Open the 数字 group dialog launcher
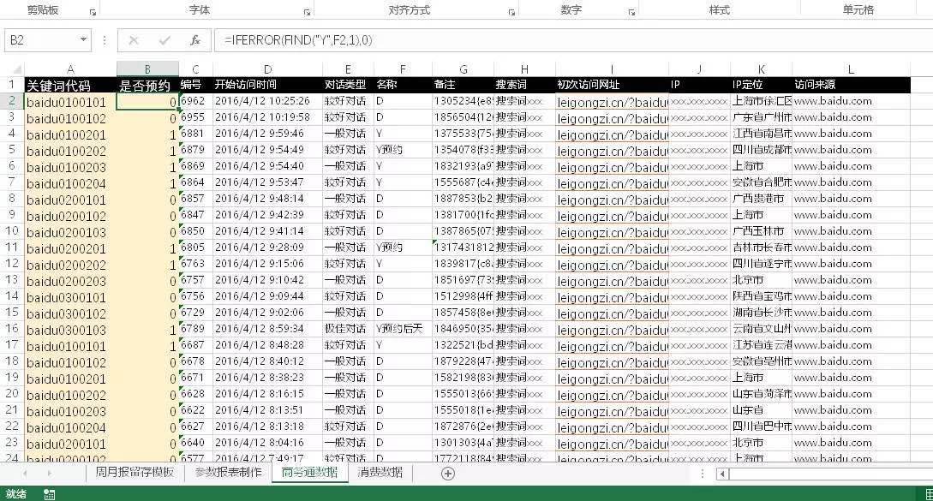933x501 pixels. pos(631,13)
